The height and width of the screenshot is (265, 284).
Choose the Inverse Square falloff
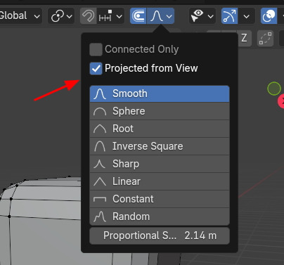160,146
